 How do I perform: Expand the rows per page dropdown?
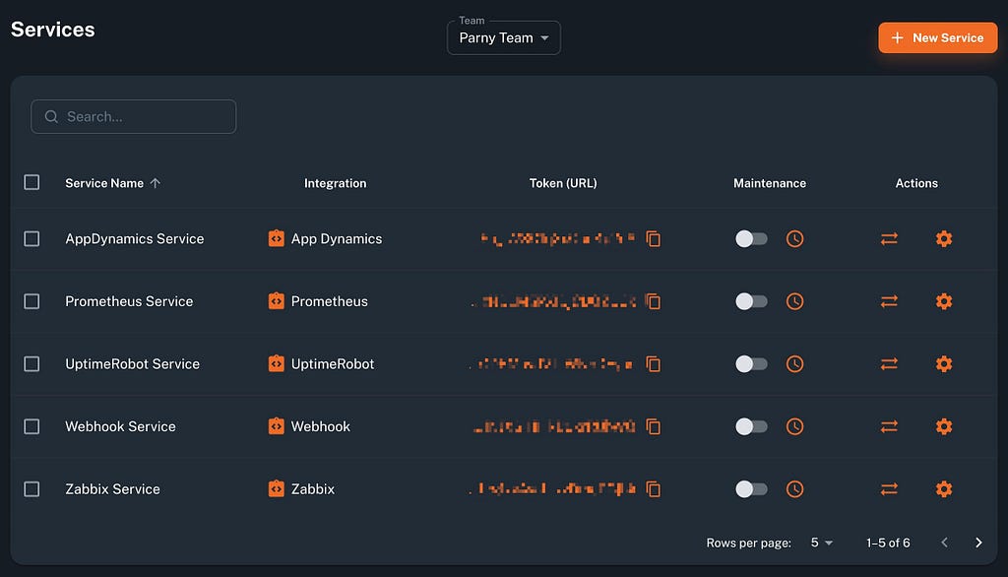pyautogui.click(x=822, y=543)
